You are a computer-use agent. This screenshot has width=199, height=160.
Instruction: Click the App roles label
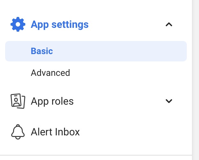pyautogui.click(x=52, y=101)
